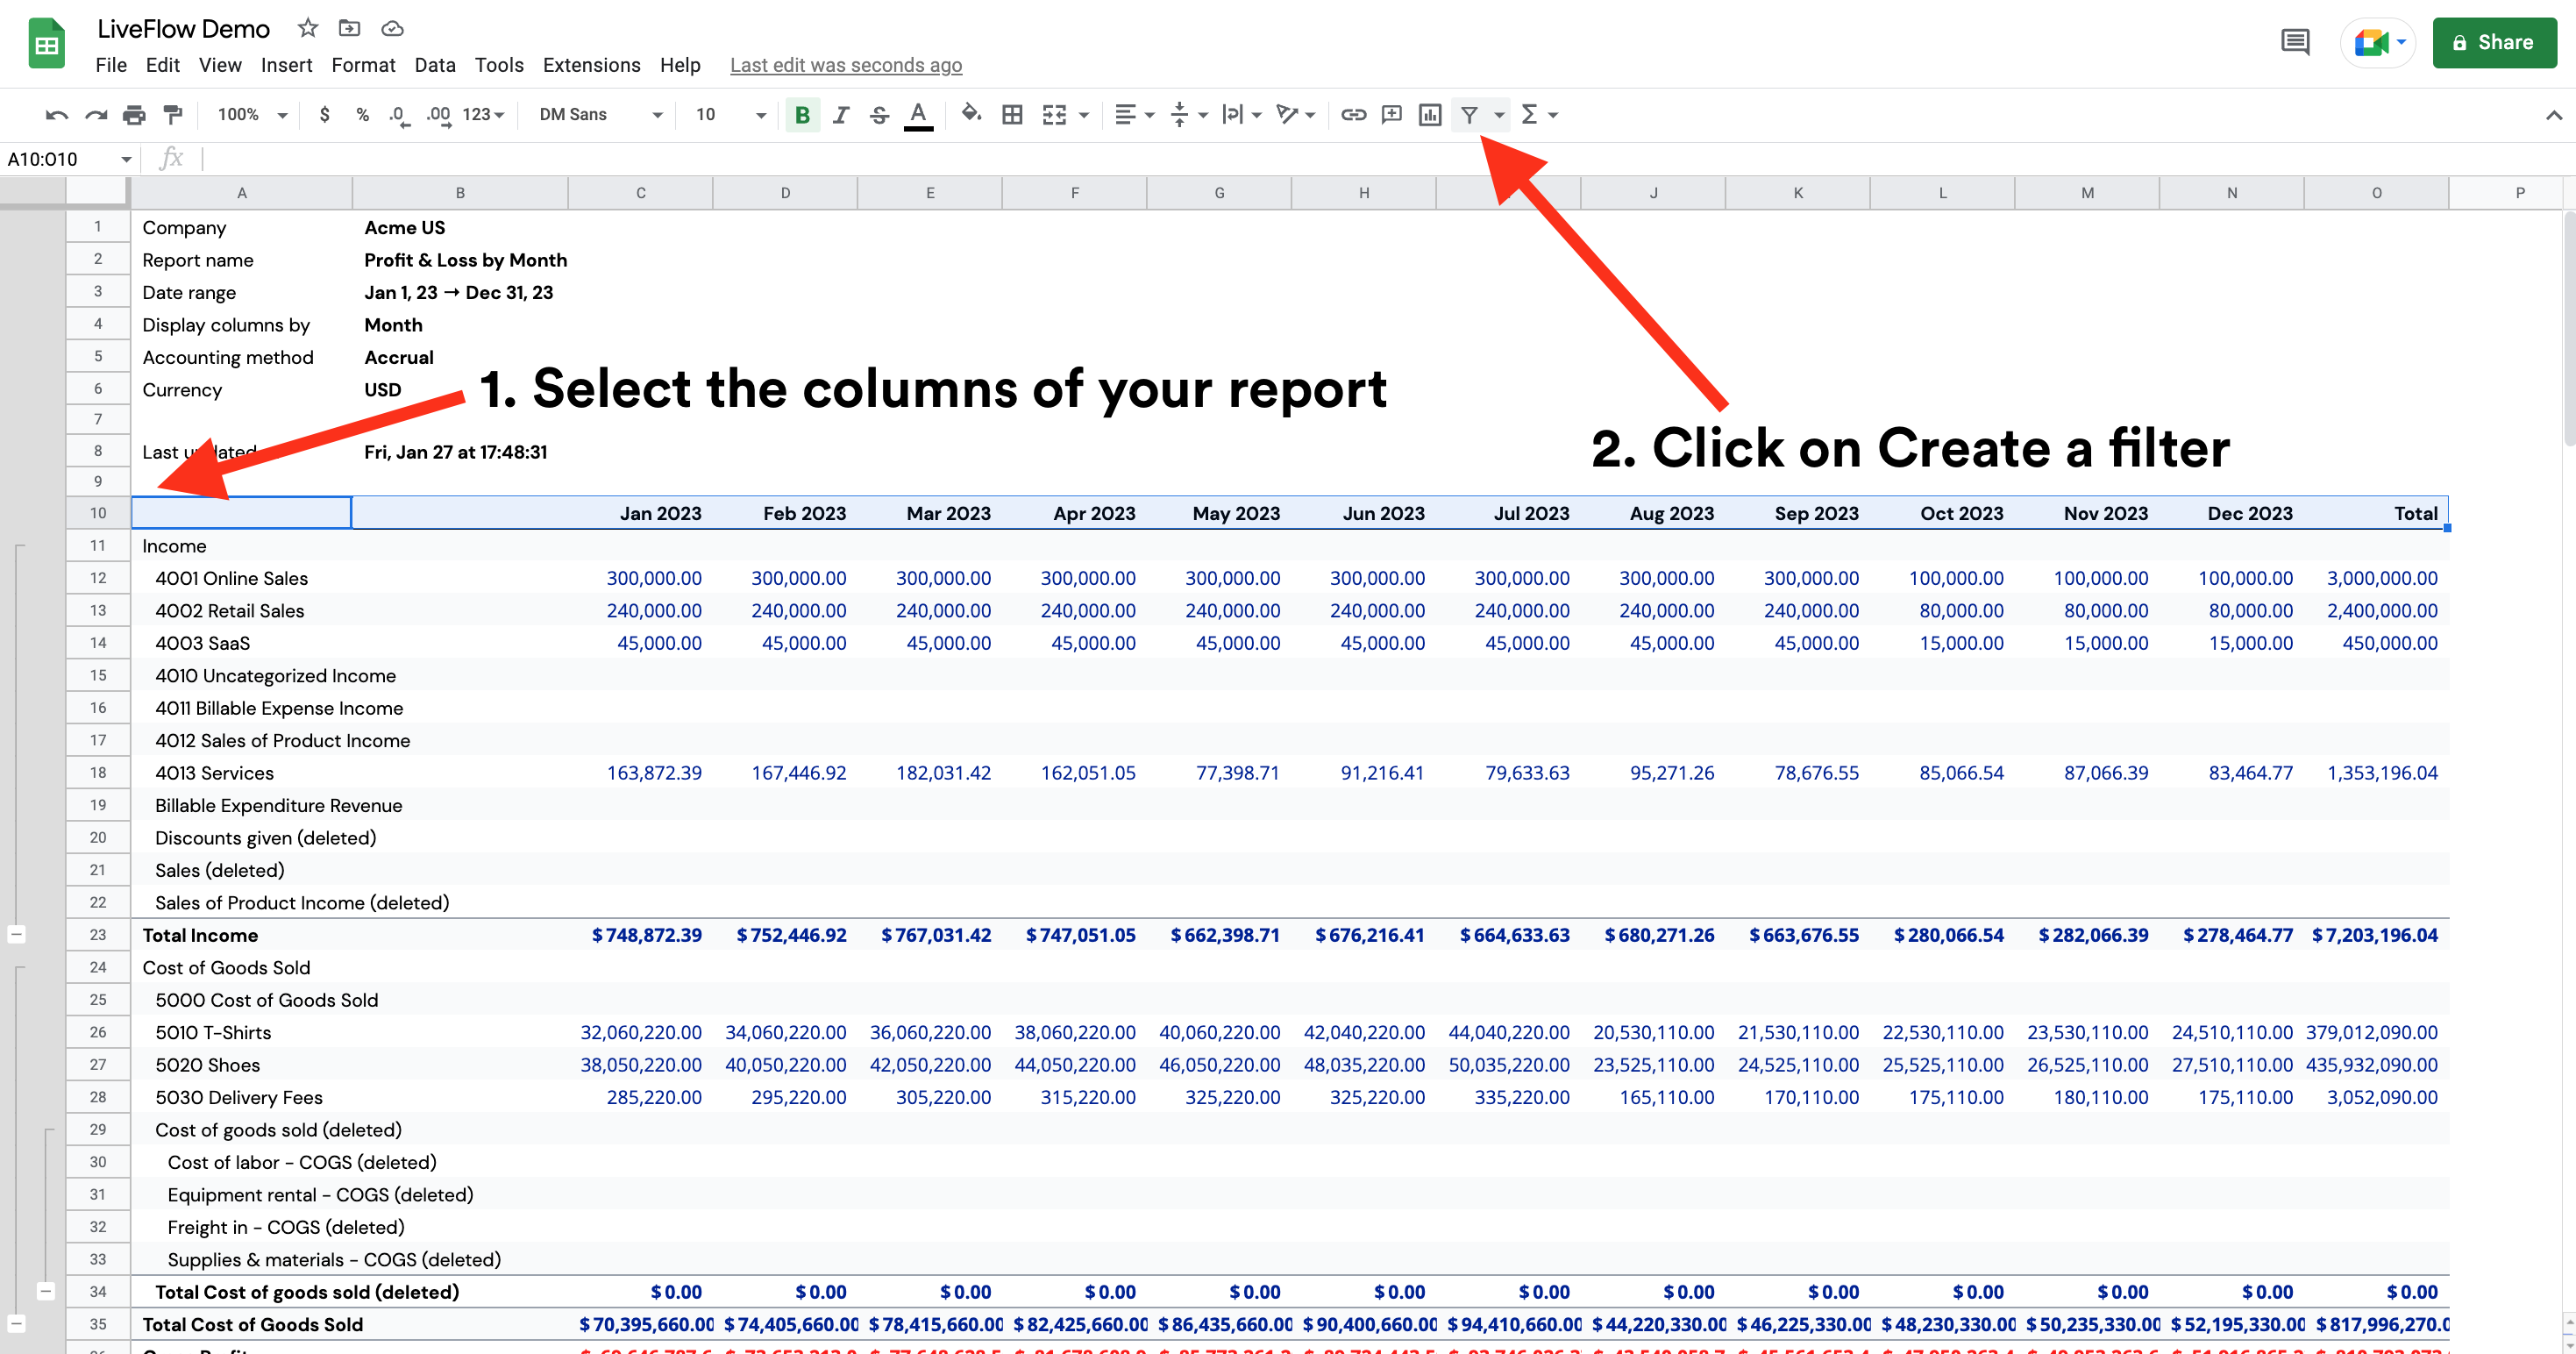Collapse the group at Total Cost of goods sold (deleted)
Viewport: 2576px width, 1354px height.
(x=45, y=1291)
